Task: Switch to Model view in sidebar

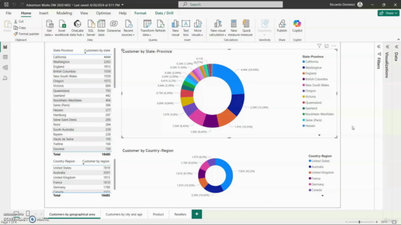Action: (5, 67)
